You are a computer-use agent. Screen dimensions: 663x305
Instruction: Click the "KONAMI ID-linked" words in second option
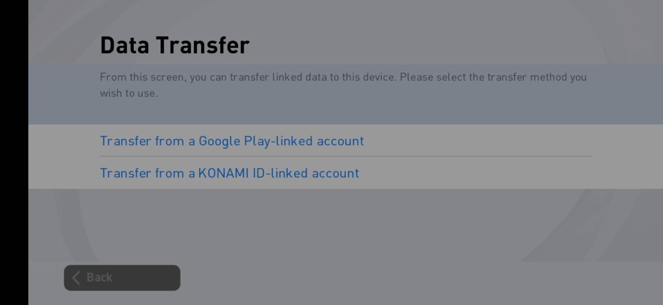(x=253, y=173)
